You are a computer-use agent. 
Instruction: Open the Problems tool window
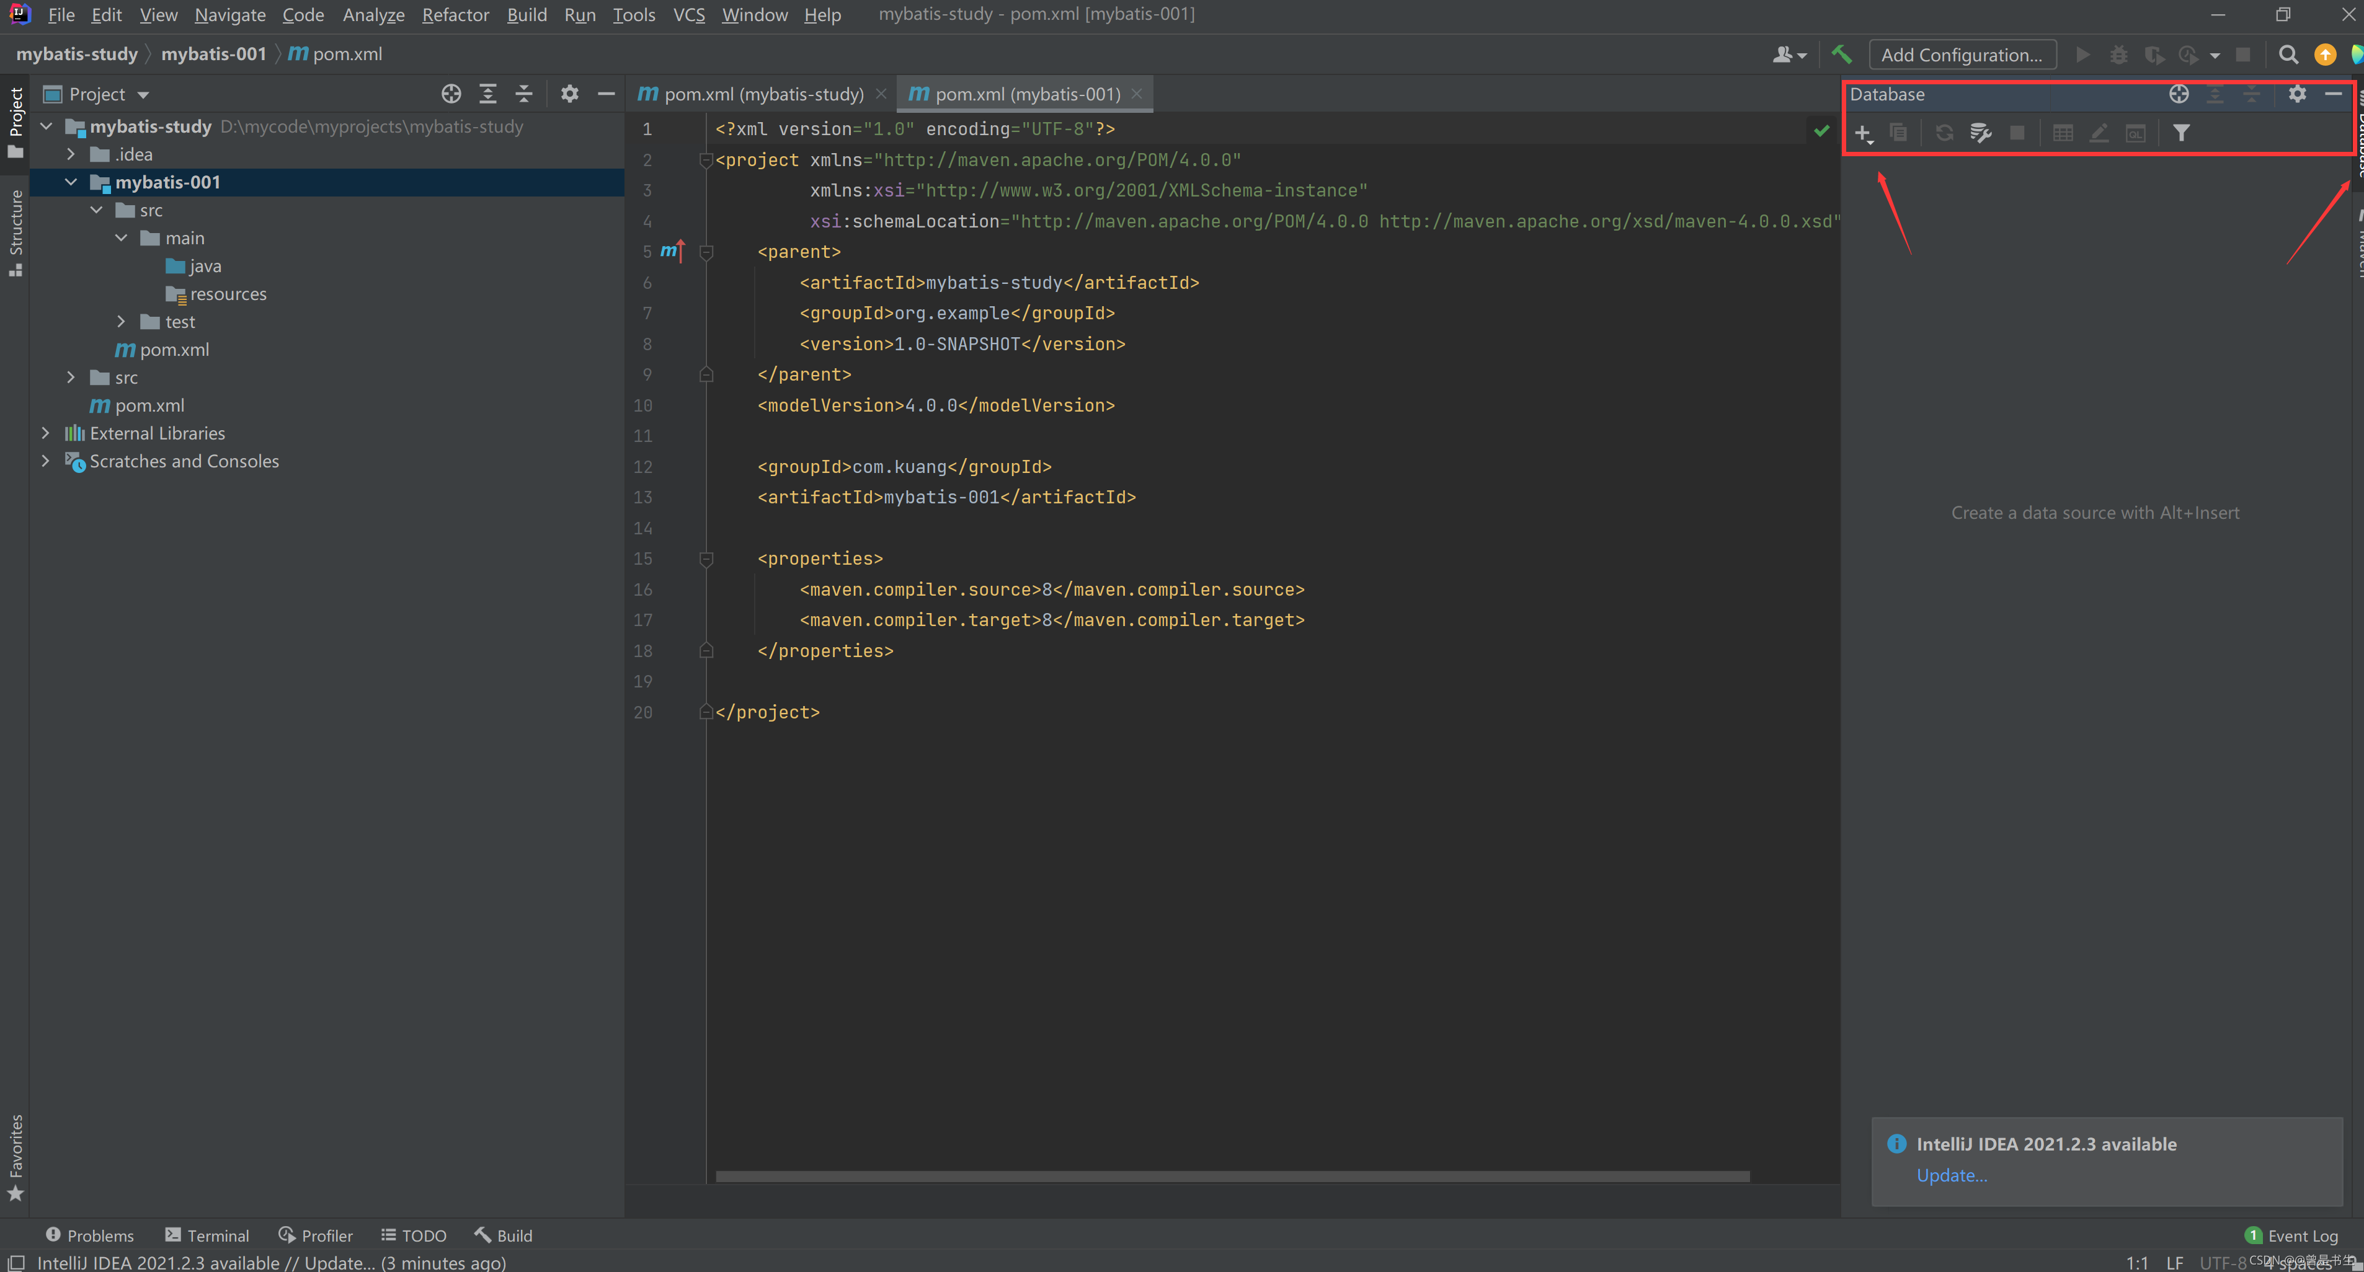pyautogui.click(x=90, y=1235)
